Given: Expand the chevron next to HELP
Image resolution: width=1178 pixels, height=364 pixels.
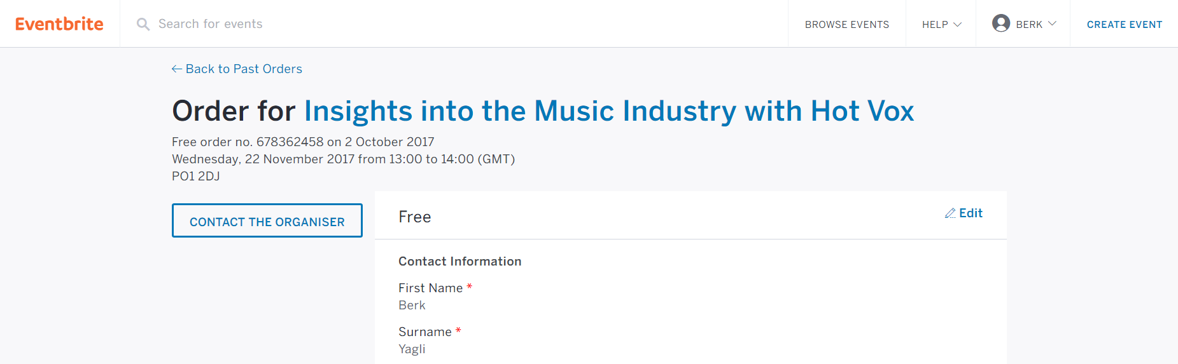Looking at the screenshot, I should tap(957, 25).
